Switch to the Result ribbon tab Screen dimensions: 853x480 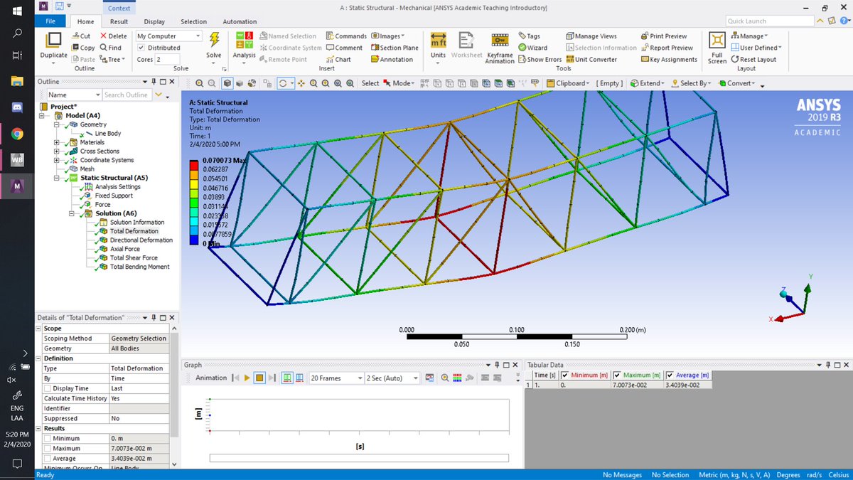pos(119,22)
